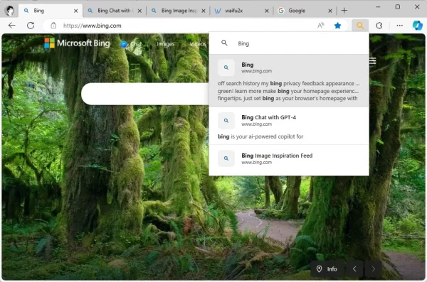Viewport: 427px width, 282px height.
Task: Close the Bing Chat with GPT-4 tab
Action: [x=139, y=11]
